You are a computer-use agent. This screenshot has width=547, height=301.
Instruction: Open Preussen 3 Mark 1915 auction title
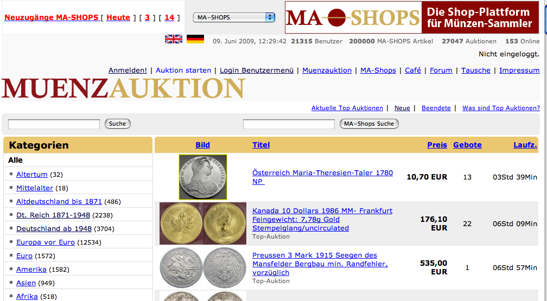coord(320,264)
